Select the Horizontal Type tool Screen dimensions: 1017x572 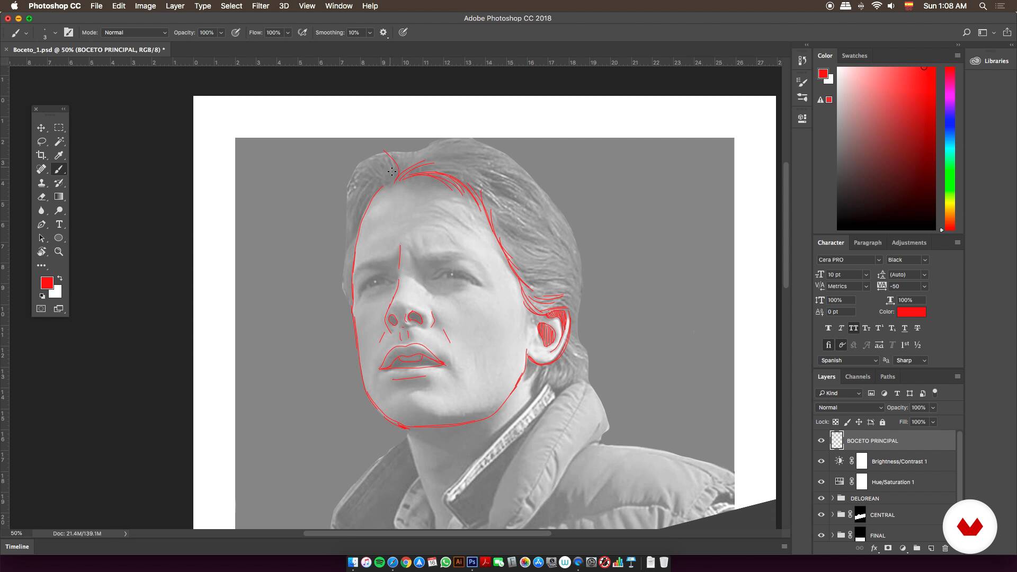point(59,224)
